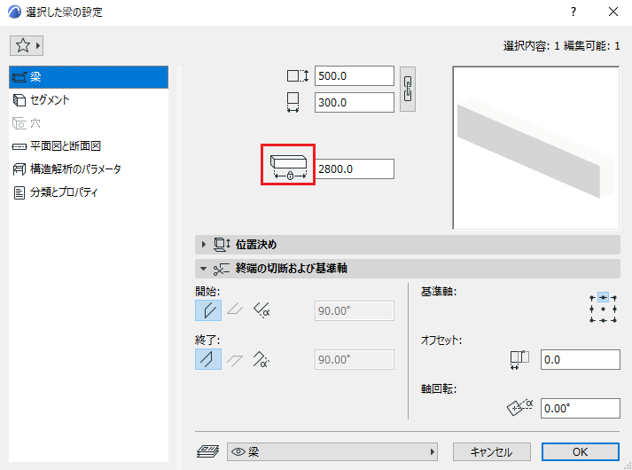Click the beam length lock icon

(x=288, y=167)
